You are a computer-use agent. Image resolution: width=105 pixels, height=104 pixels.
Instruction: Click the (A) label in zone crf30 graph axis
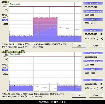[7, 59]
